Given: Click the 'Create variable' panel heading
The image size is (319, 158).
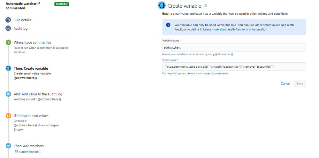Looking at the screenshot, I should pos(184,6).
